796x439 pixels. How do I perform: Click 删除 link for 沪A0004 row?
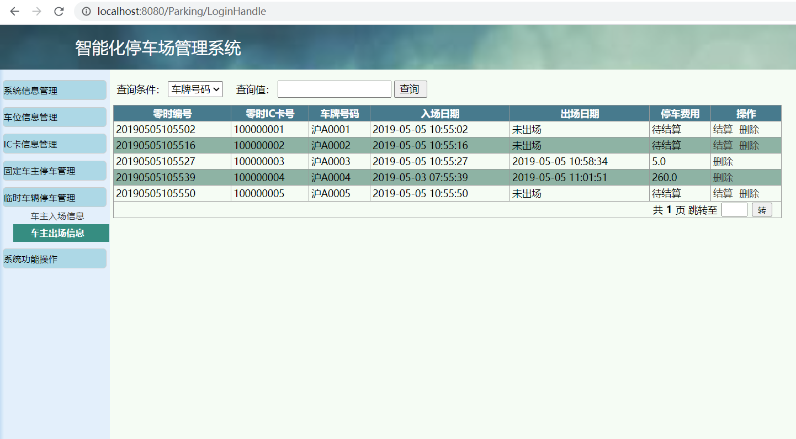(723, 177)
